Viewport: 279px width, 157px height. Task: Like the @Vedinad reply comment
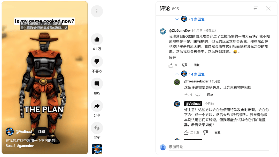186,132
